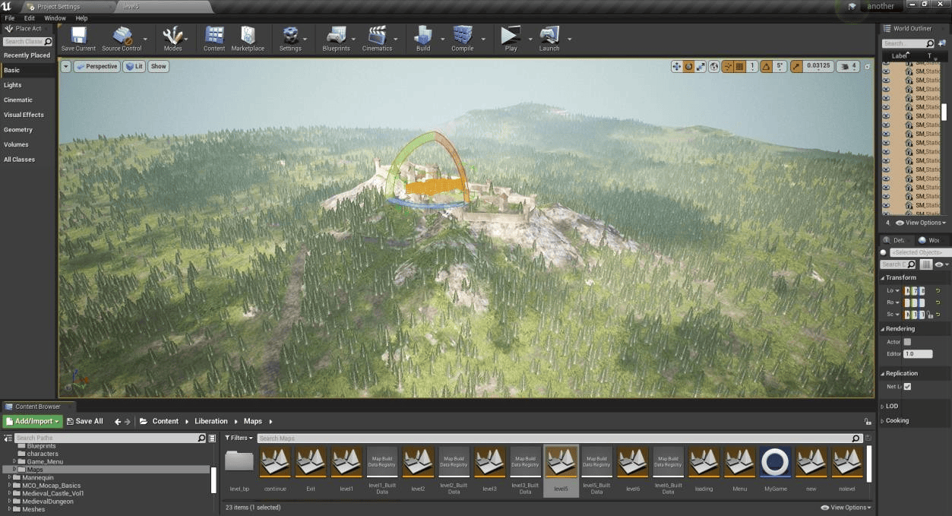The width and height of the screenshot is (952, 516).
Task: Go forward in Content Browser history
Action: 127,421
